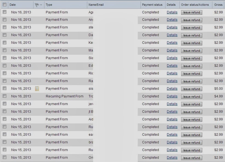This screenshot has height=162, width=225.
Task: View Details of the recurring $4.99 payment
Action: pyautogui.click(x=171, y=96)
